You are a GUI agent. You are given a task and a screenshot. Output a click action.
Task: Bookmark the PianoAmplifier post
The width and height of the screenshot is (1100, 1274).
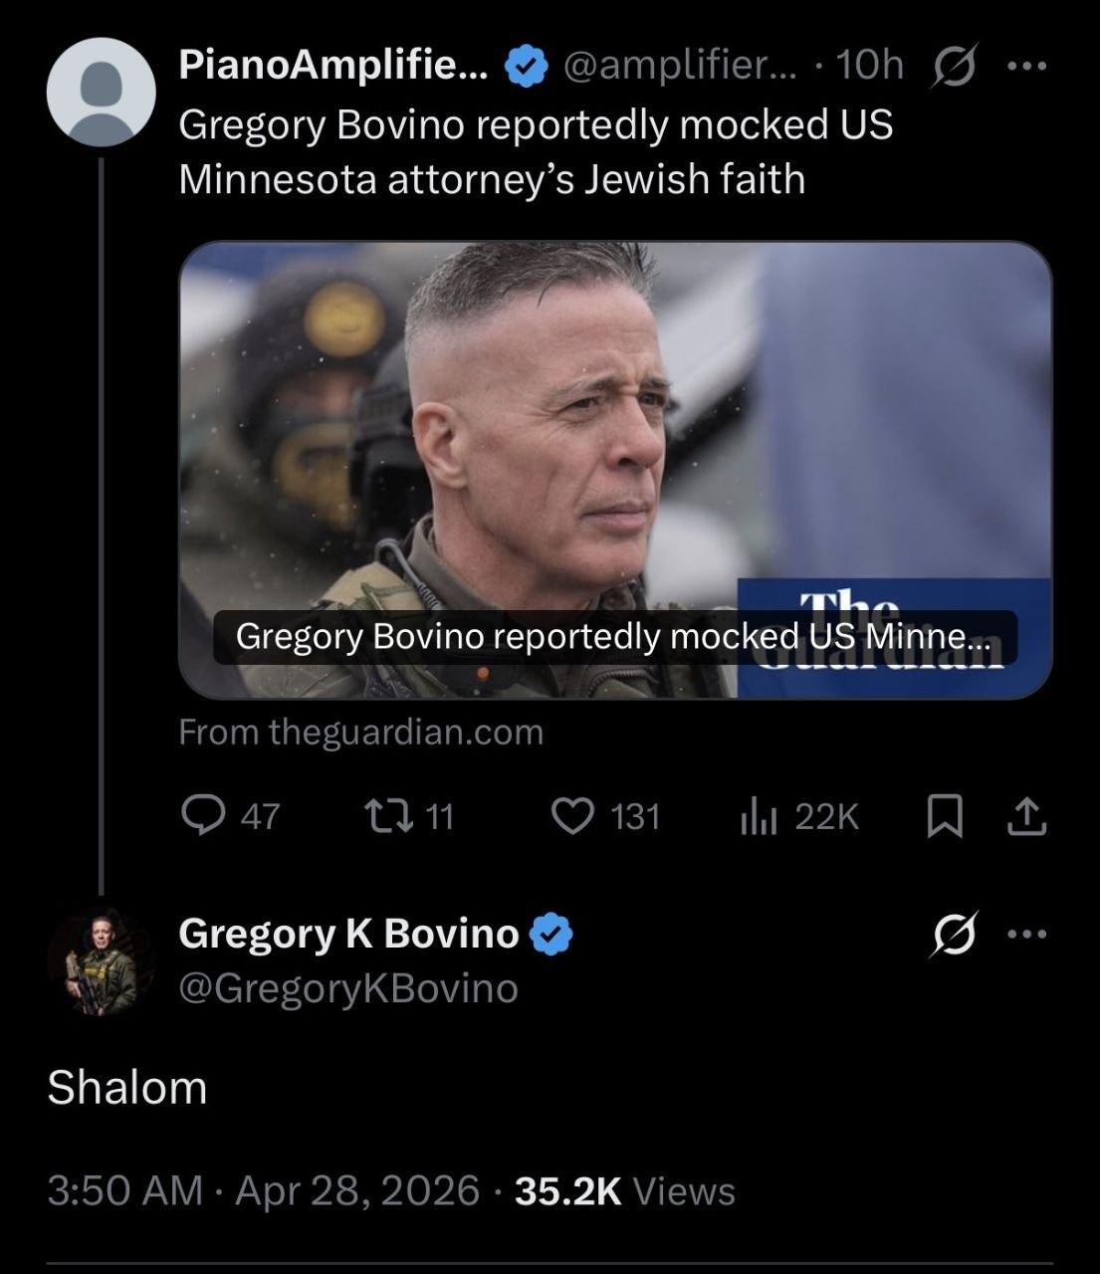[x=944, y=816]
